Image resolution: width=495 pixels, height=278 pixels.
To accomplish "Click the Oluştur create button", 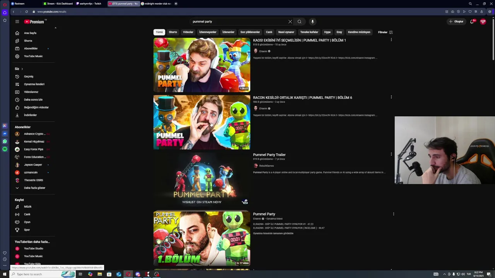I will [x=456, y=22].
